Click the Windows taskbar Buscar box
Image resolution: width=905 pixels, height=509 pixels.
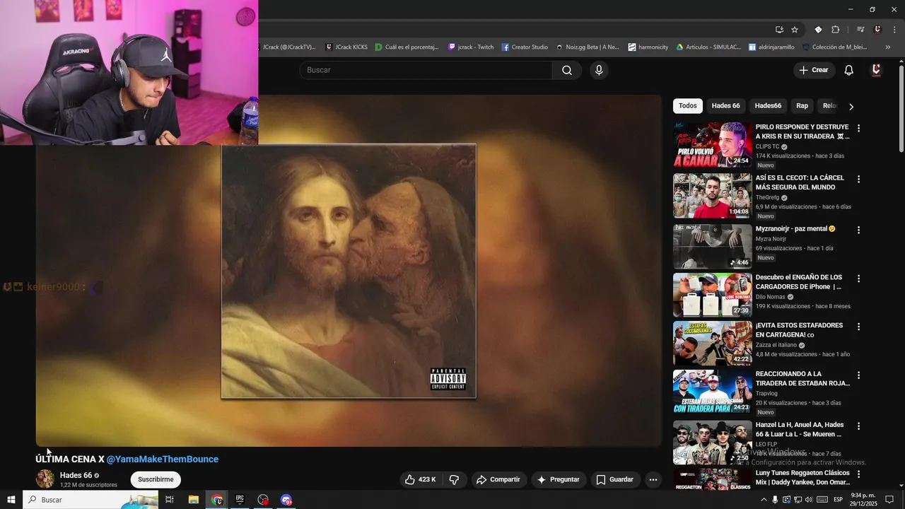[x=90, y=500]
